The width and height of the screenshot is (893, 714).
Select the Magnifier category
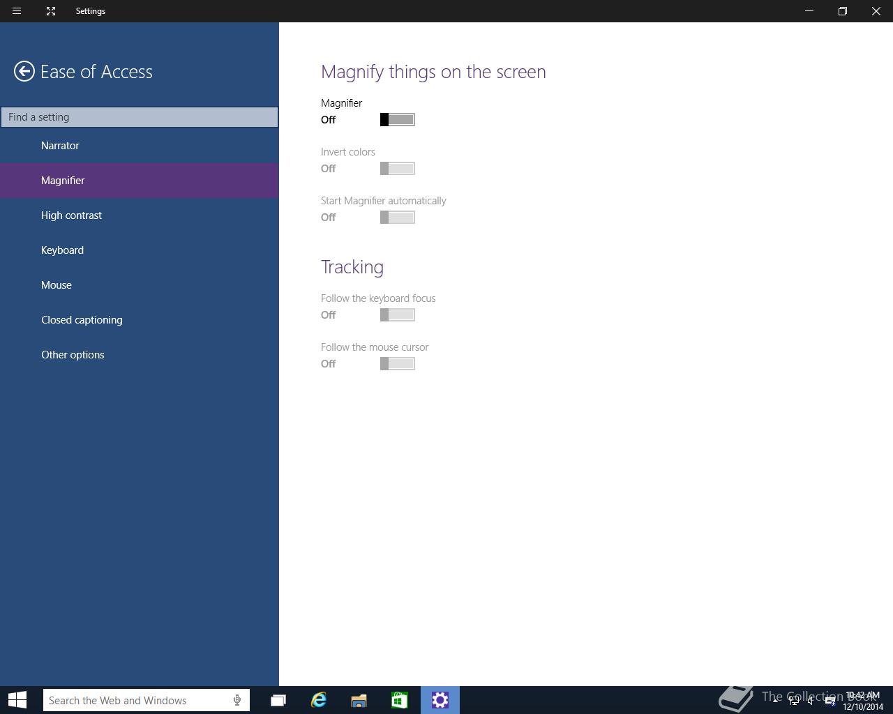click(140, 181)
